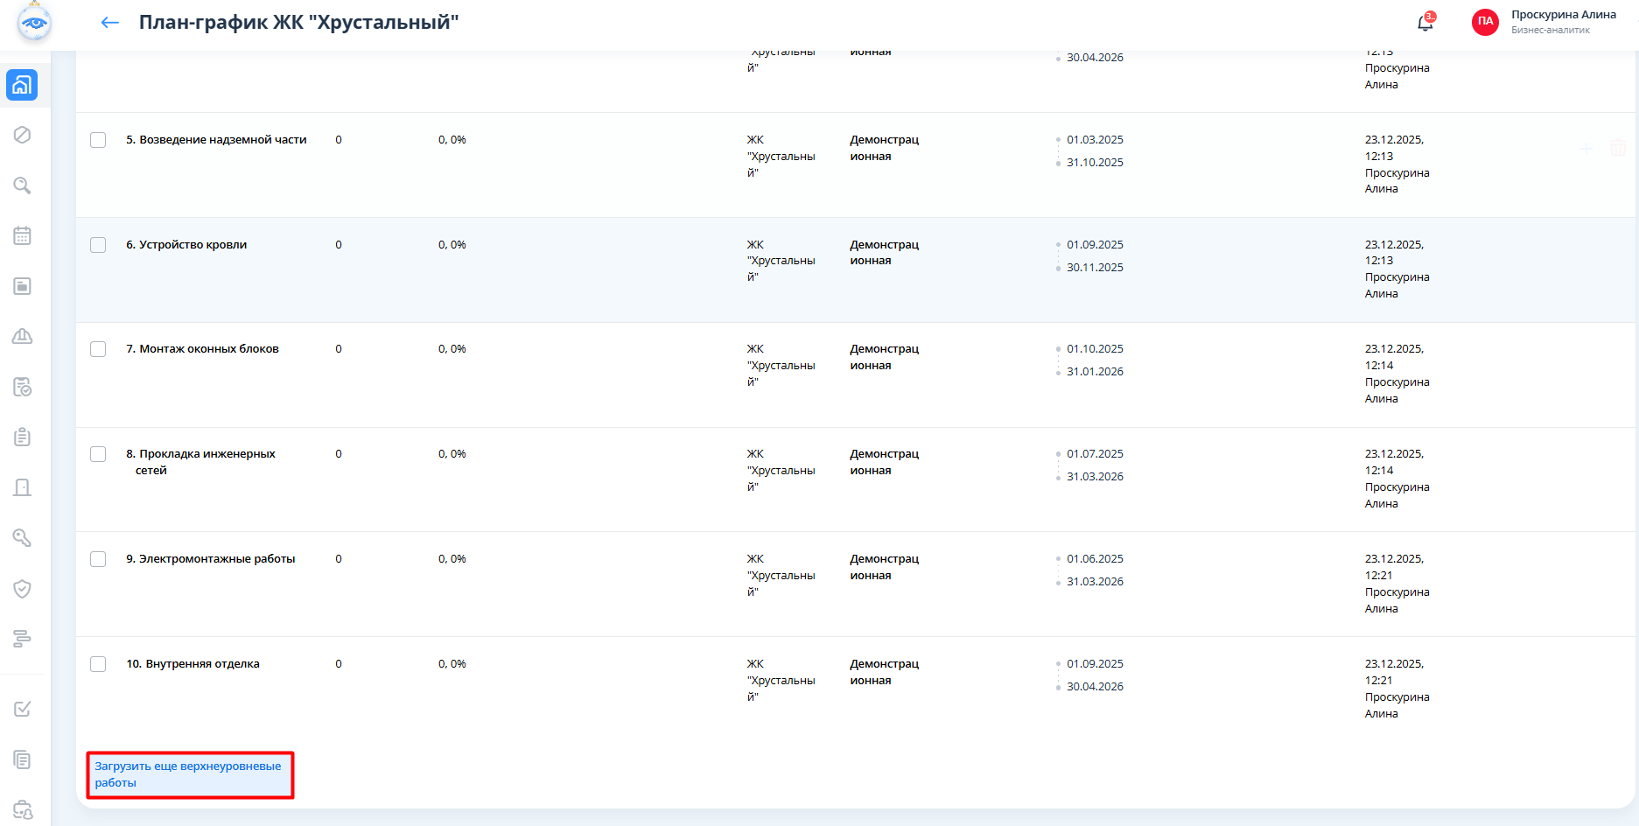Click the back arrow next to the title

[109, 23]
